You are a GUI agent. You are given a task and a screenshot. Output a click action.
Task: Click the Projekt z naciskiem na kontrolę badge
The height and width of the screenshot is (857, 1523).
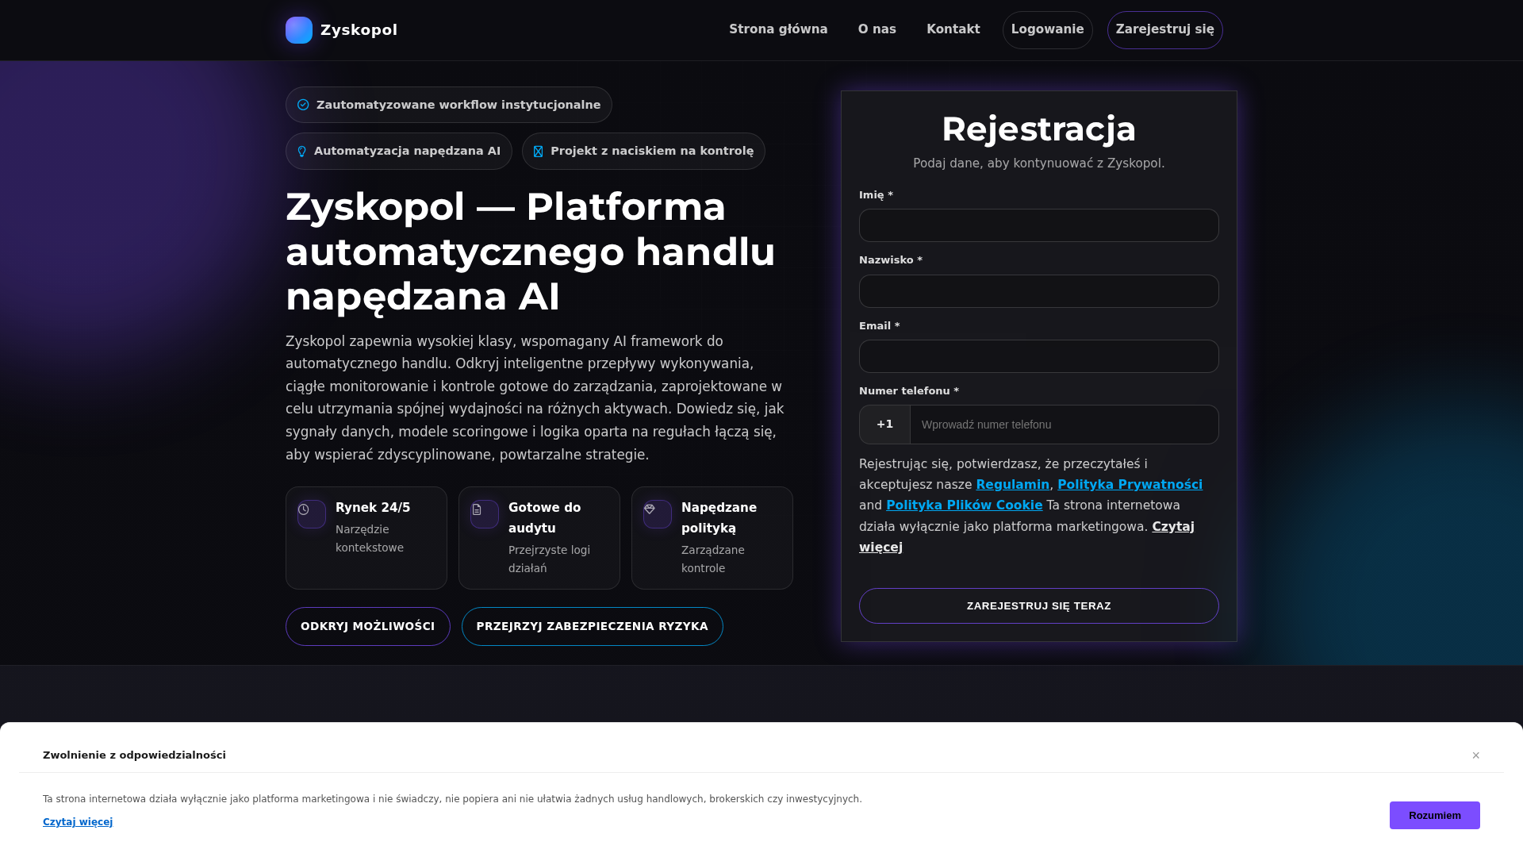(643, 152)
